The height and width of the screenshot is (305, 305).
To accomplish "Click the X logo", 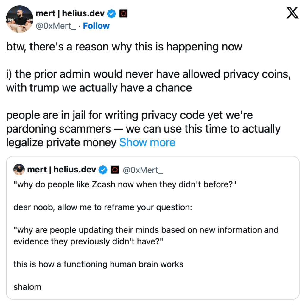I will 292,13.
